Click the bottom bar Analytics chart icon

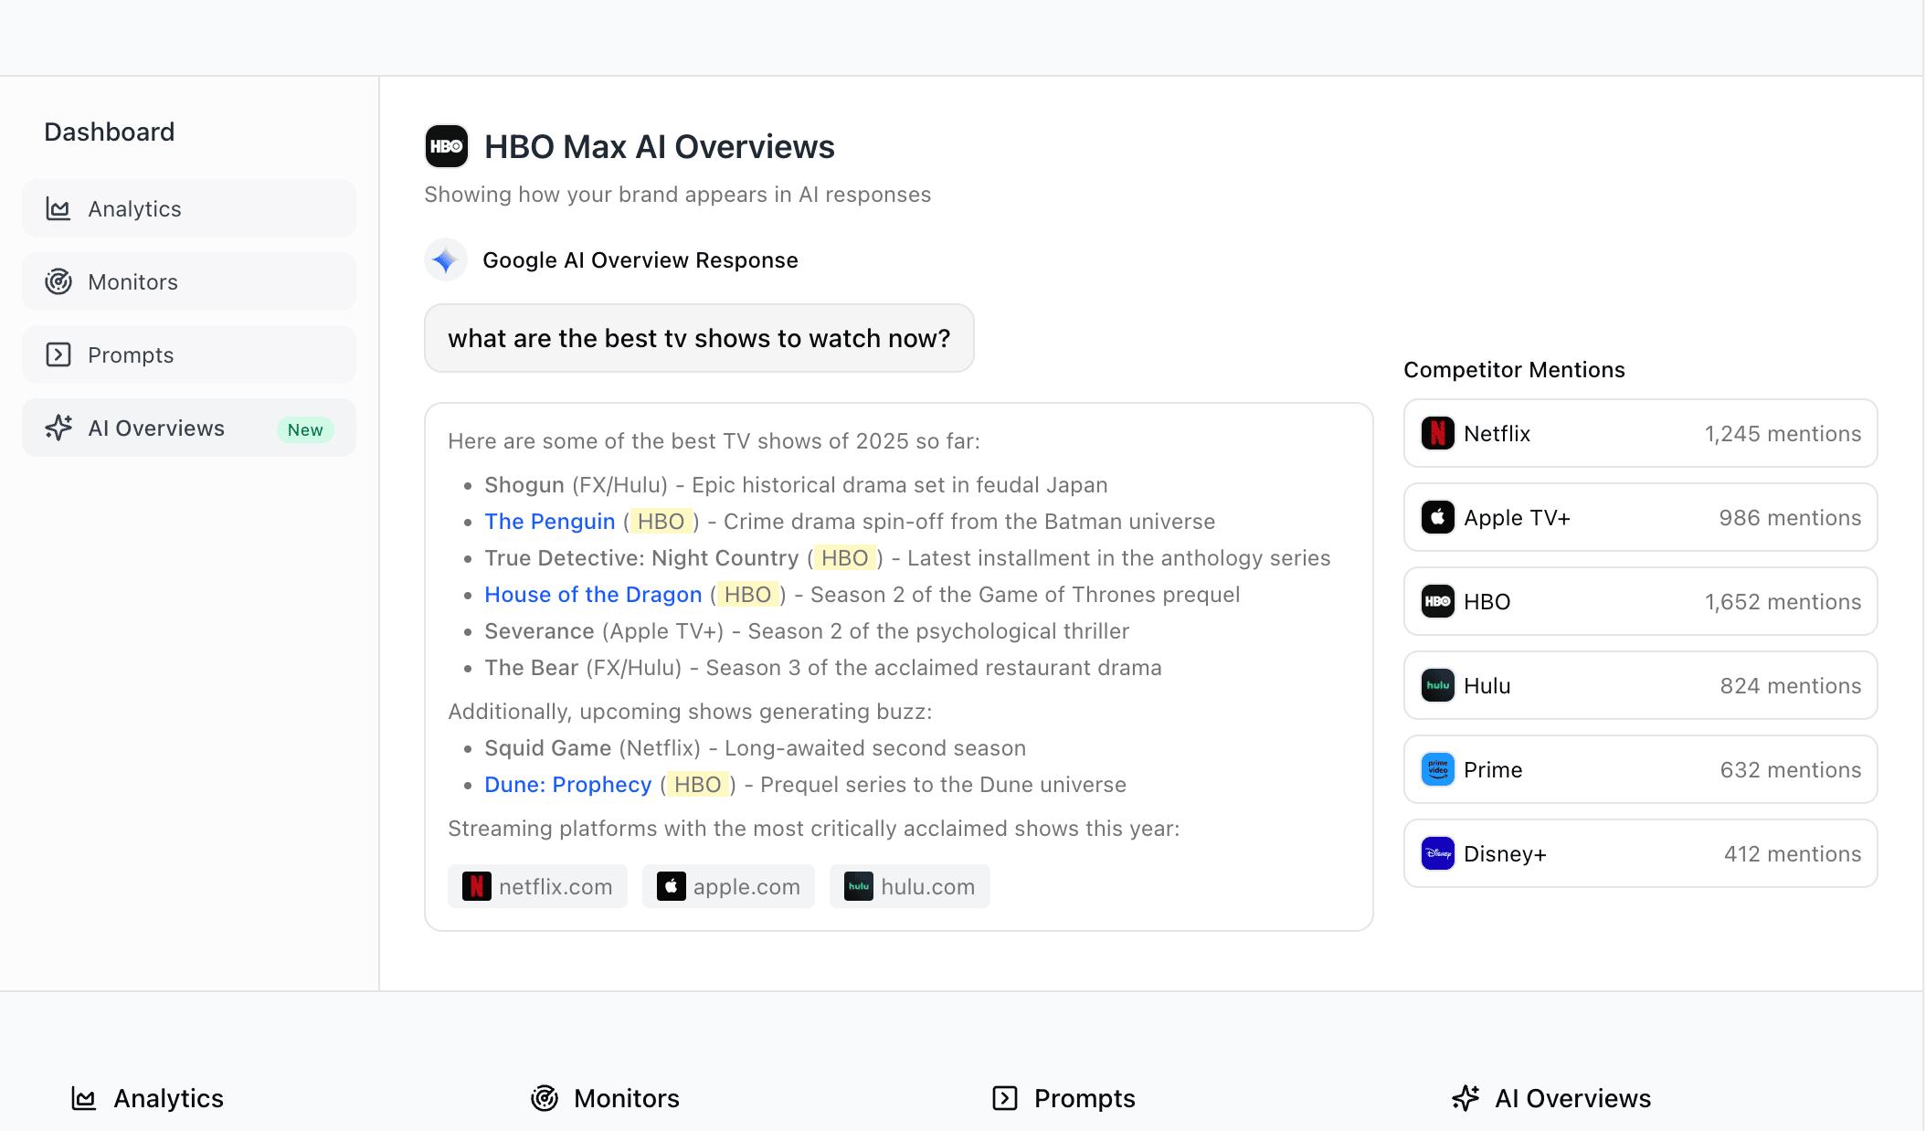coord(84,1098)
